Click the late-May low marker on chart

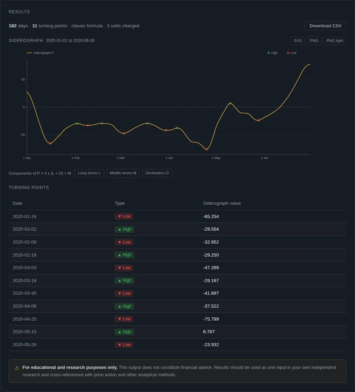(258, 120)
